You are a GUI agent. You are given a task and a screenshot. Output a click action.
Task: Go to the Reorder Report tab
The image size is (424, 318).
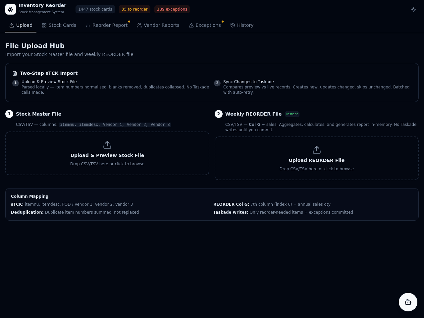[107, 25]
